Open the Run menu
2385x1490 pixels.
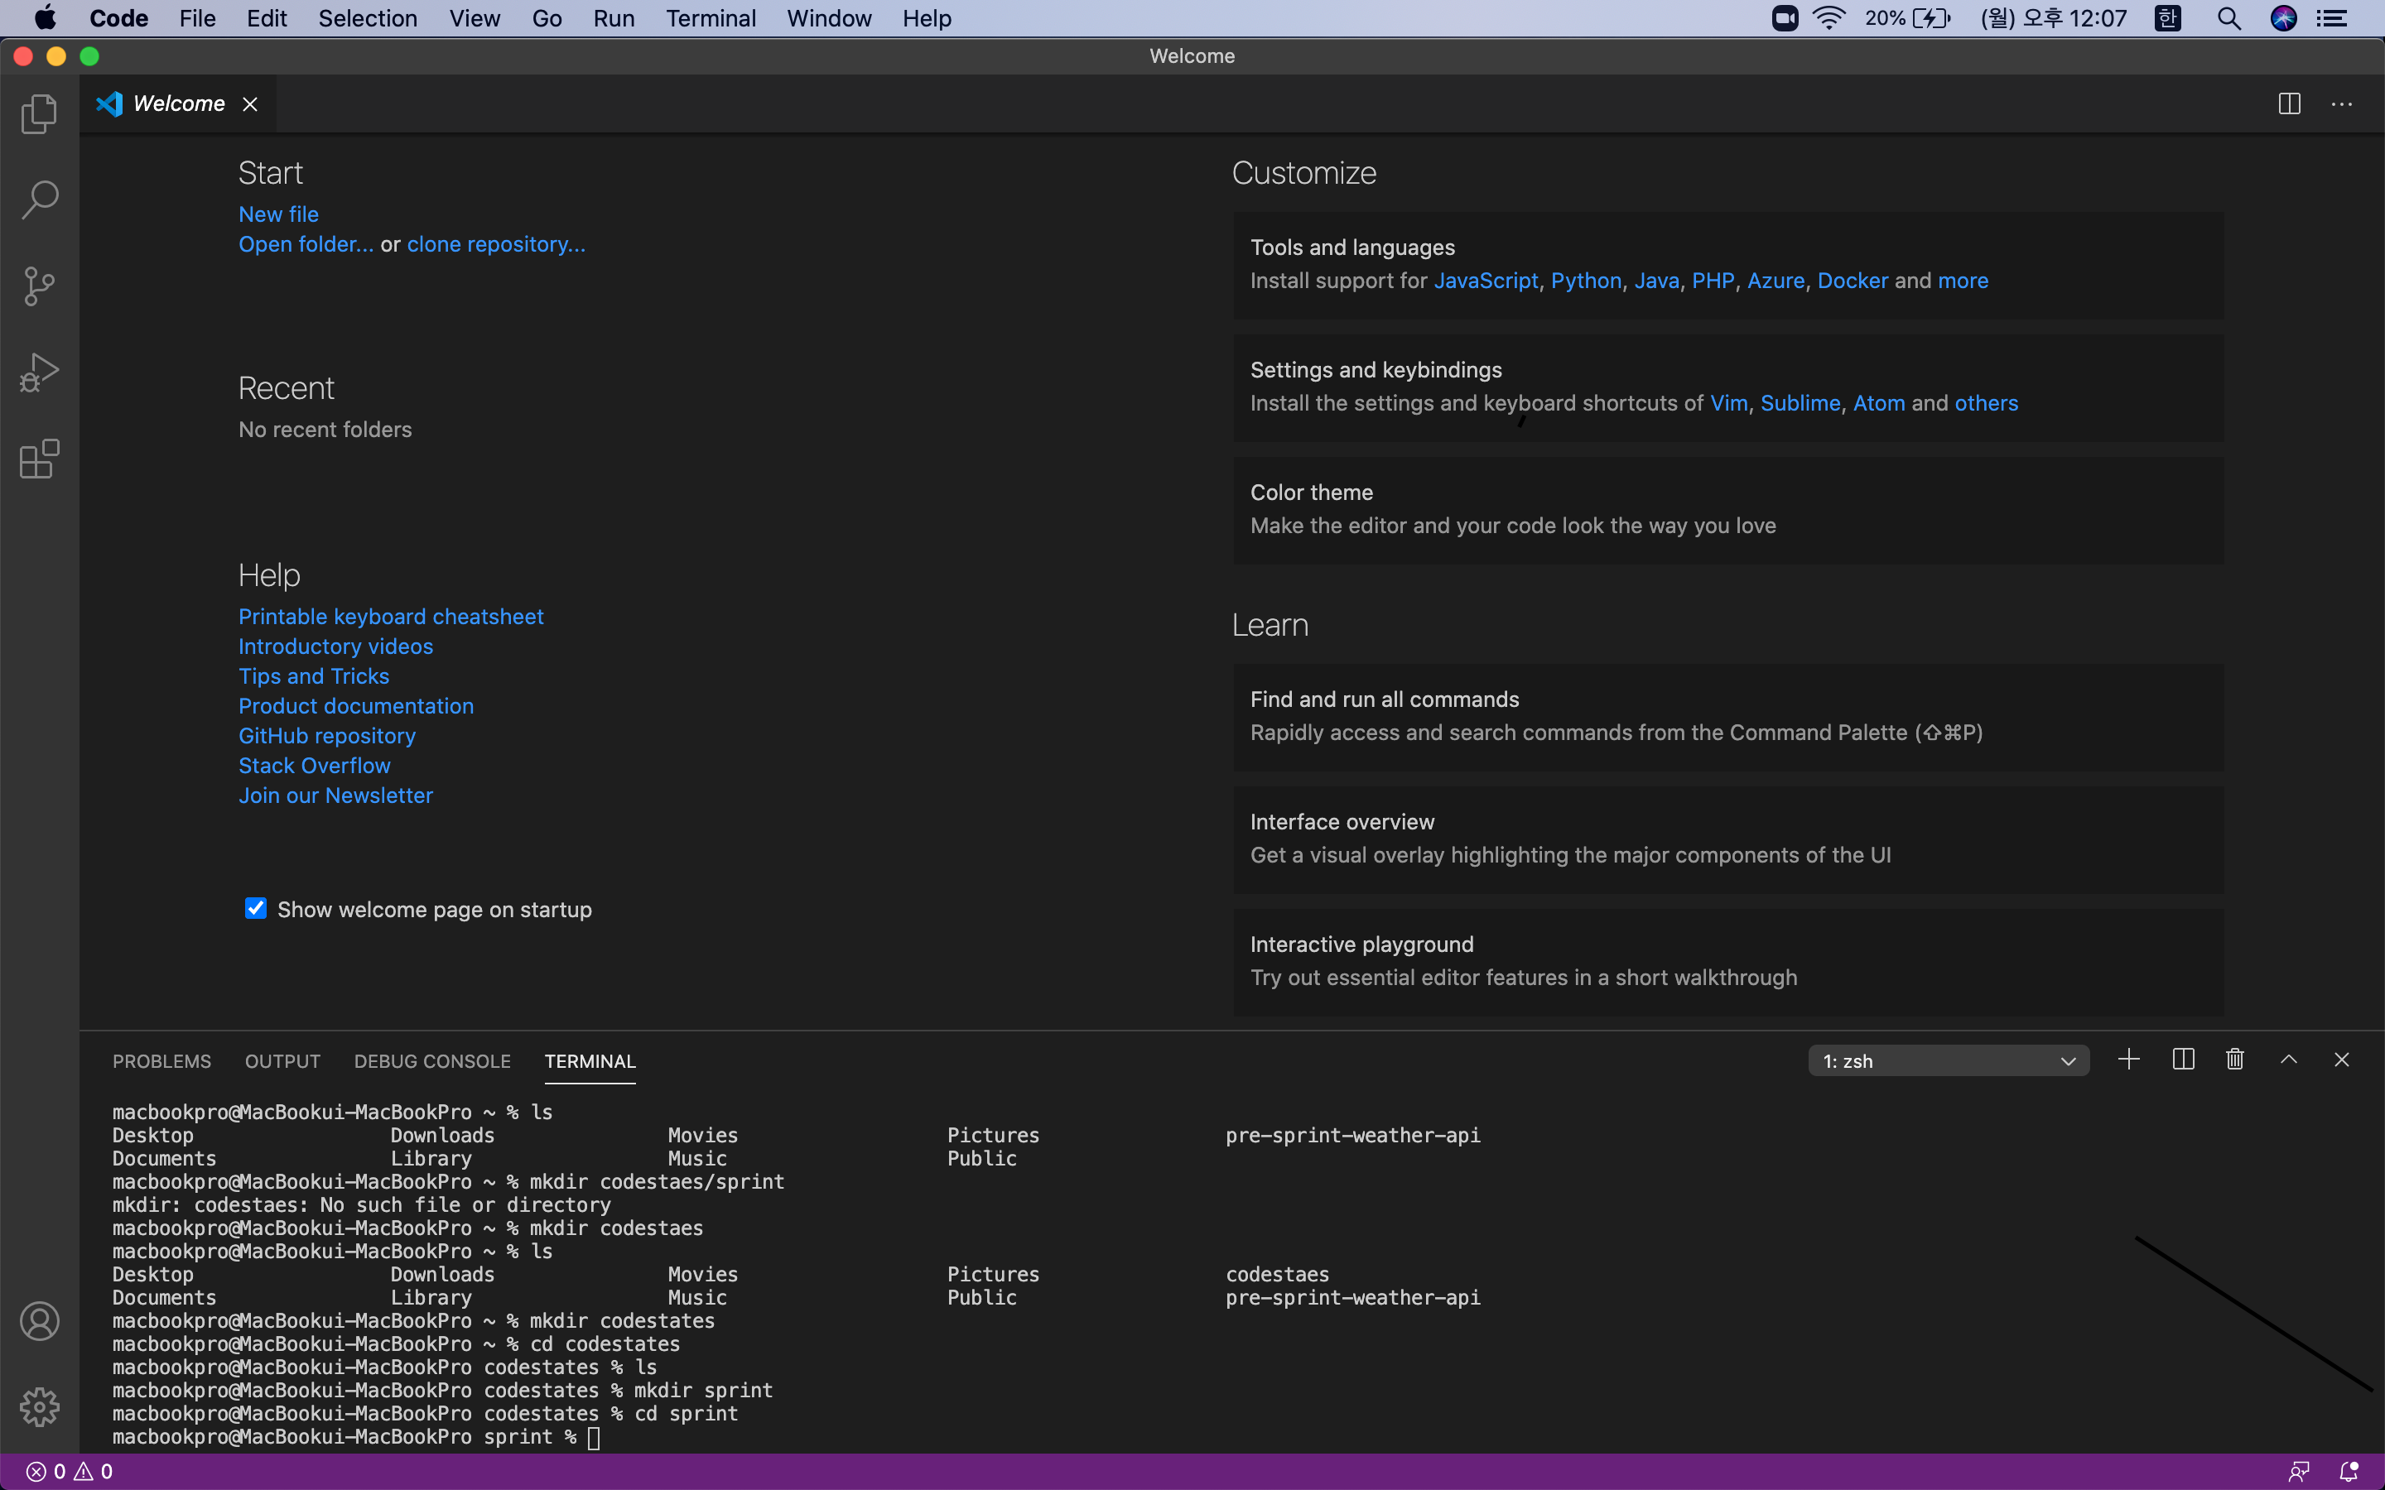(x=614, y=19)
